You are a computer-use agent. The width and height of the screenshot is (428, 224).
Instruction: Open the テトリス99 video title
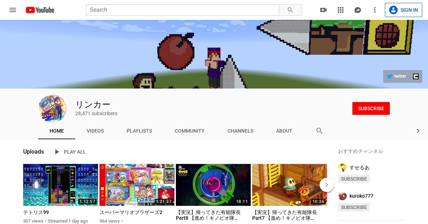[36, 212]
